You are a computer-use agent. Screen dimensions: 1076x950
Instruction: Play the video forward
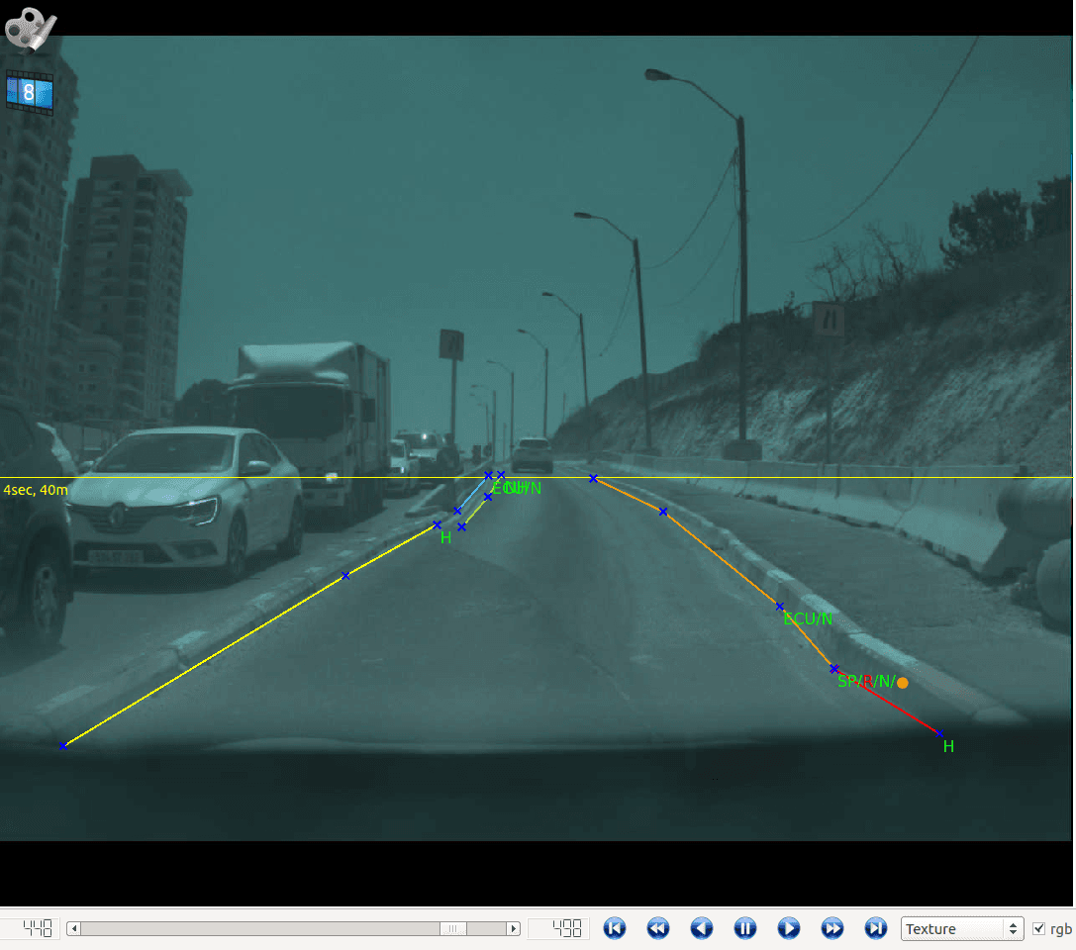click(x=789, y=928)
